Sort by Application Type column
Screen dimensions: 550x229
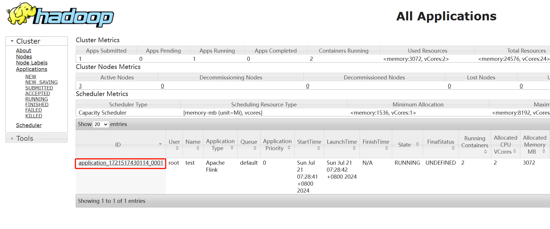(220, 144)
